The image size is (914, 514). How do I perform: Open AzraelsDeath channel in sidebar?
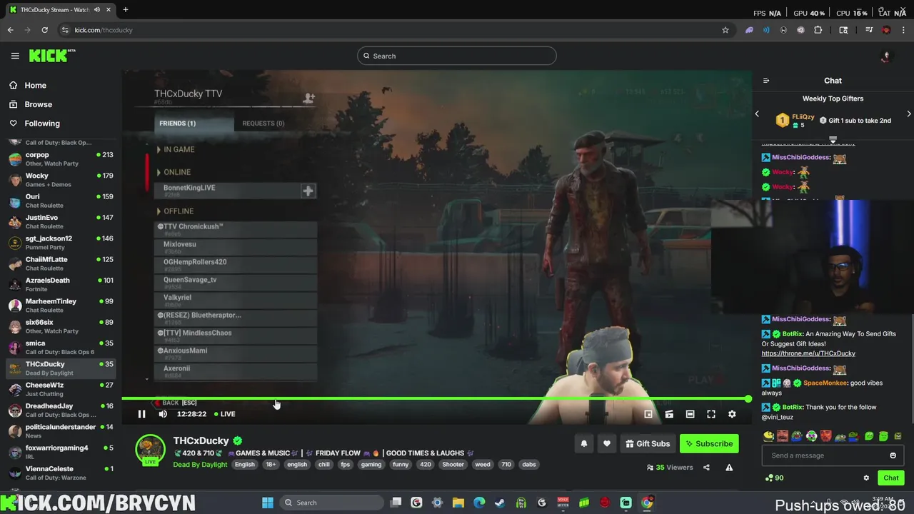[x=61, y=284]
